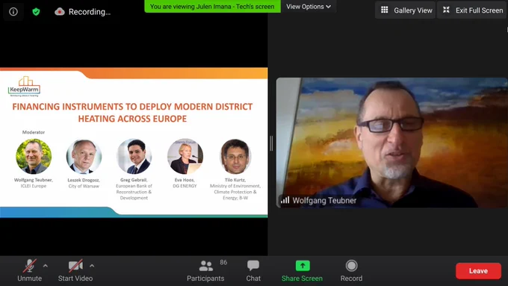Click the signal bars icon by Wolfgang Teubner
508x286 pixels.
tap(285, 200)
